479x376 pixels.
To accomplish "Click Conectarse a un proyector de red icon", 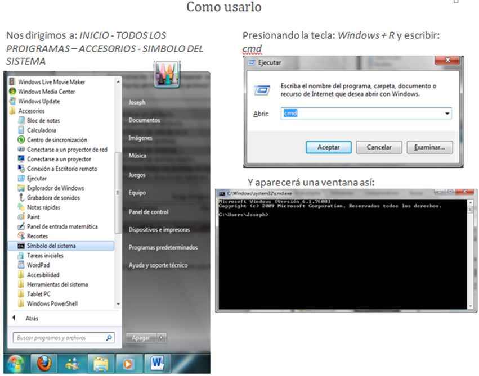I will click(x=21, y=149).
